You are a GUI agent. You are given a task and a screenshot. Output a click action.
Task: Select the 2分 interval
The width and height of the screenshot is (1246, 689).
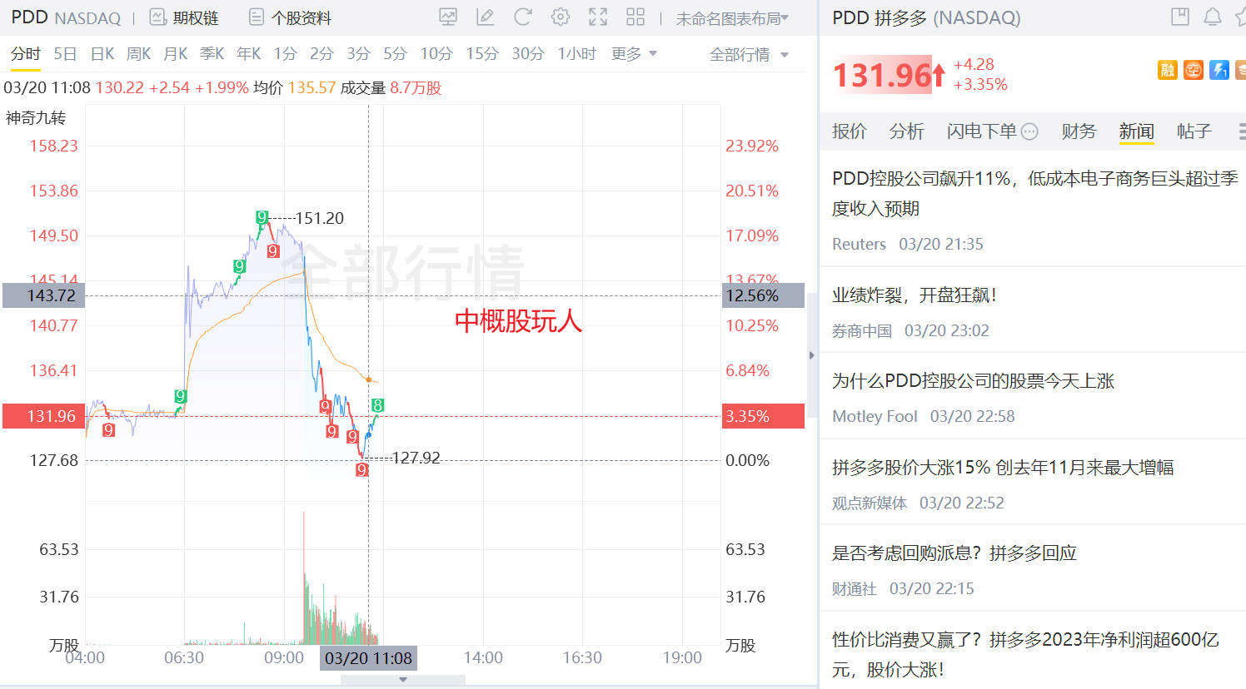pos(321,54)
